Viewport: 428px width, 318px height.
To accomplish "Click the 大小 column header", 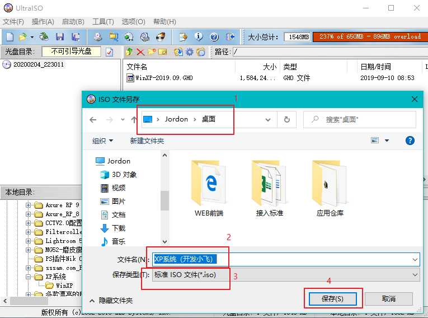I will tap(270, 67).
